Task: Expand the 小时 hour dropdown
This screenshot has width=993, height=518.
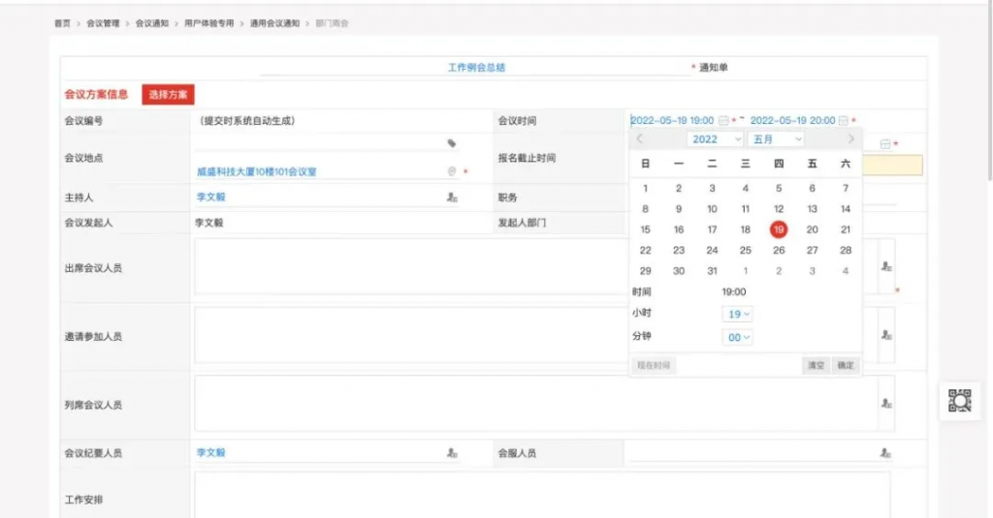Action: (x=739, y=314)
